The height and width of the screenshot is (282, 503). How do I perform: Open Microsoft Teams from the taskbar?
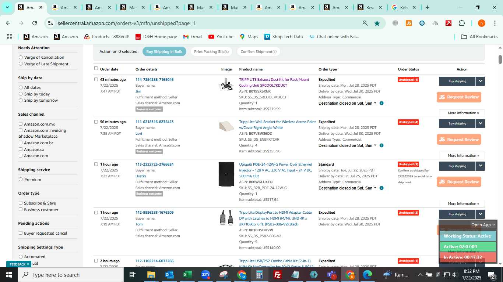331,275
